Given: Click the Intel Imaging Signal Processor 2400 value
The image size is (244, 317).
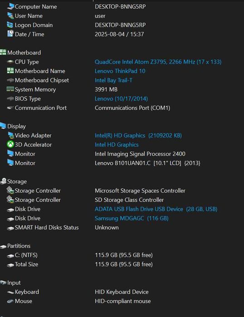Looking at the screenshot, I should [x=140, y=154].
